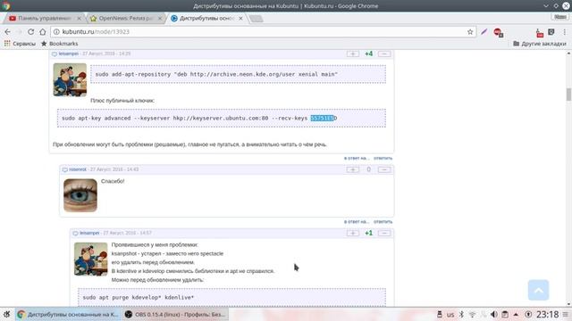This screenshot has width=572, height=321.
Task: Click the removable device tray icon
Action: [x=439, y=314]
